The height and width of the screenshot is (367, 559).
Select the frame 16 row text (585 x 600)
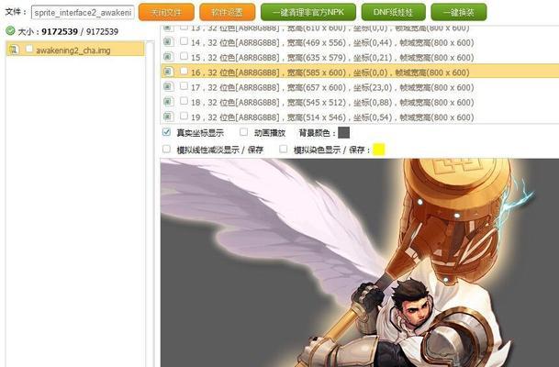point(330,72)
